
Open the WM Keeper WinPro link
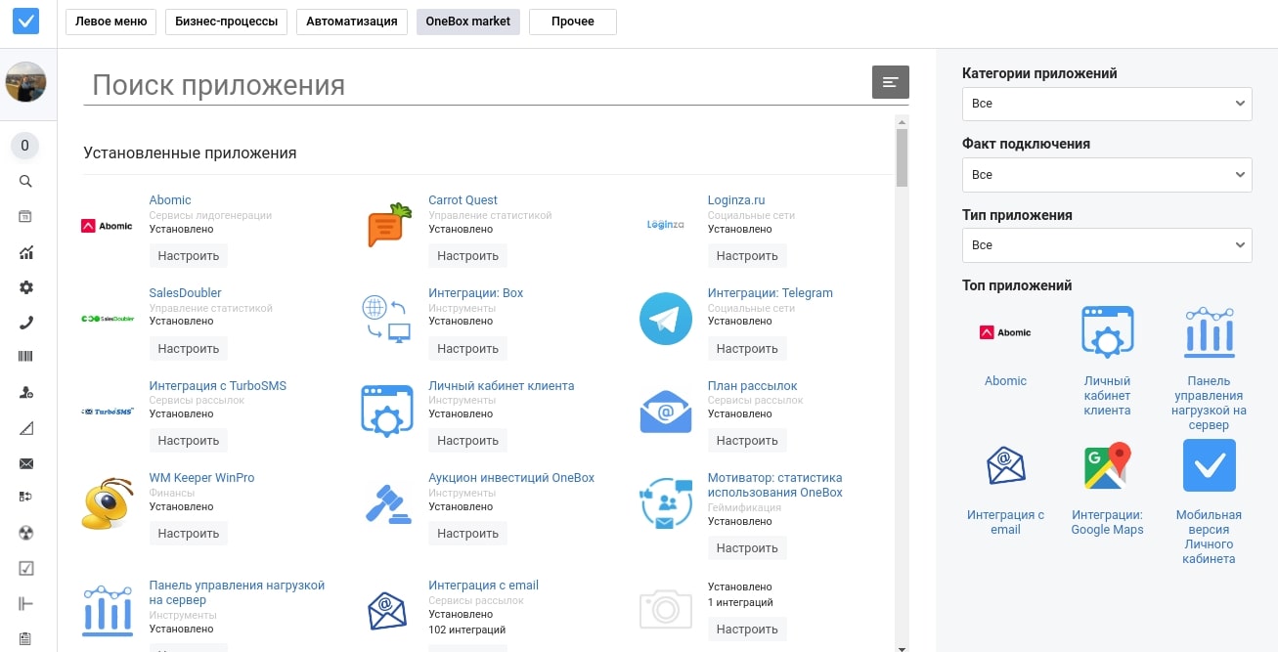click(201, 478)
